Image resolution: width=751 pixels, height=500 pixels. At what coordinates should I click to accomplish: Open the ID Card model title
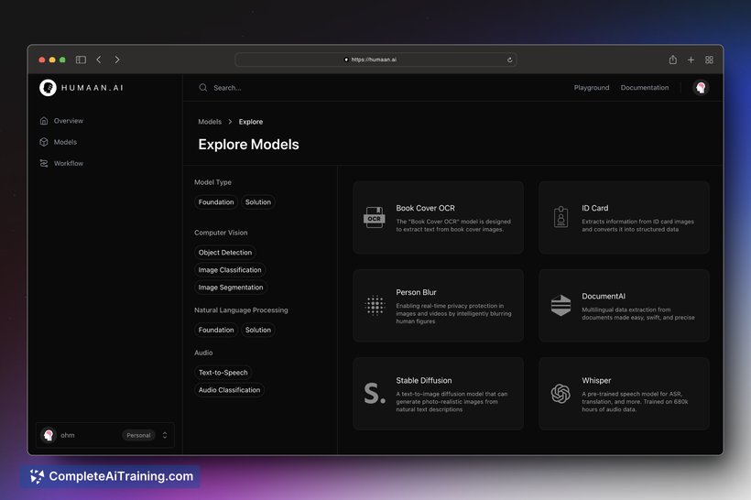coord(595,209)
